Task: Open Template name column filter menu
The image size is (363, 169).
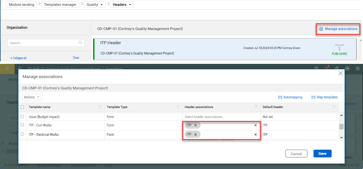Action: point(100,107)
